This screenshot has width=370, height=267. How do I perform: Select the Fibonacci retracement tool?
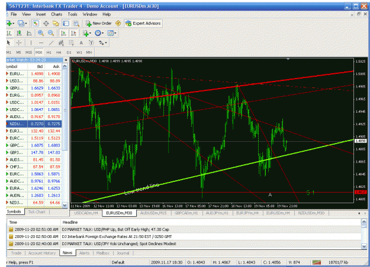[71, 43]
